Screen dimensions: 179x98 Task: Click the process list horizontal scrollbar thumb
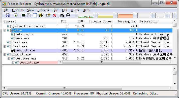coord(102,62)
